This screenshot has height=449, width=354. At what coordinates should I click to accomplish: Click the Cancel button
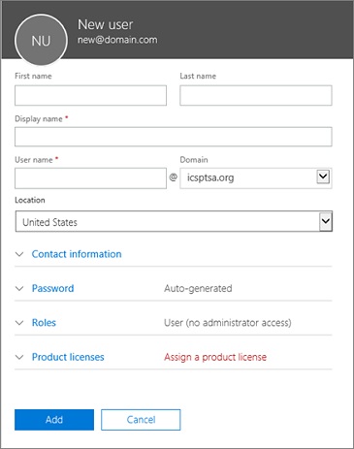coord(141,420)
